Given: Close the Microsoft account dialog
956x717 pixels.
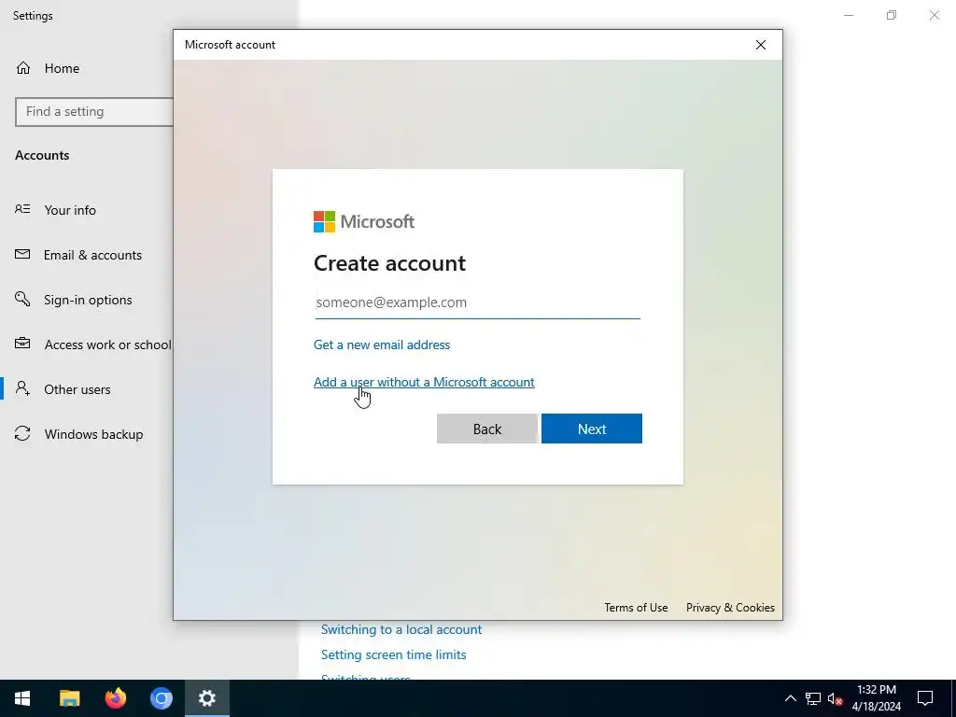Looking at the screenshot, I should point(760,45).
